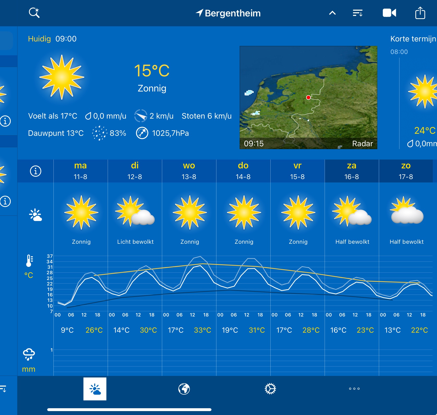
Task: Tap the Tuesday light cloudy weather icon
Action: [135, 212]
